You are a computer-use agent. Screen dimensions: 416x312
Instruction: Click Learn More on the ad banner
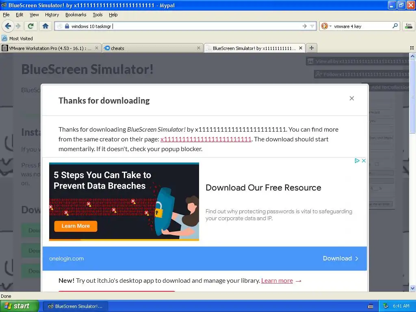coord(76,226)
